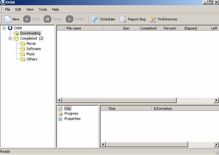219x155 pixels.
Task: Sort by Left column header
Action: [209, 28]
